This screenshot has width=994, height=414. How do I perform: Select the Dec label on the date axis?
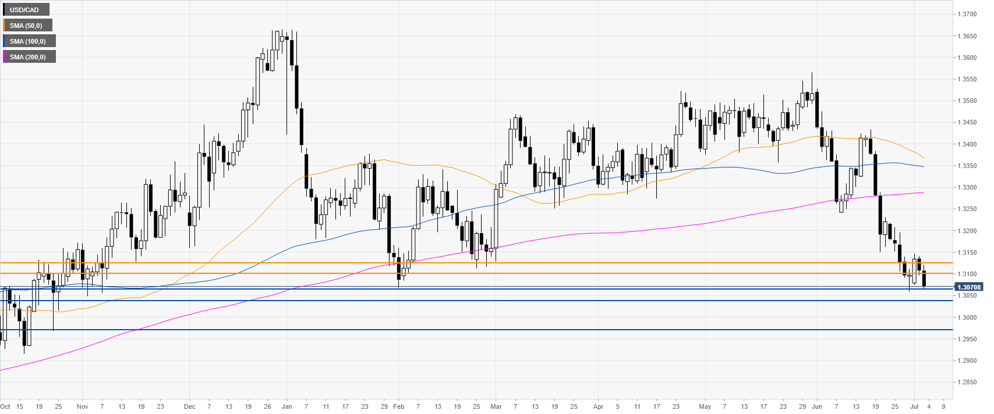pyautogui.click(x=189, y=407)
